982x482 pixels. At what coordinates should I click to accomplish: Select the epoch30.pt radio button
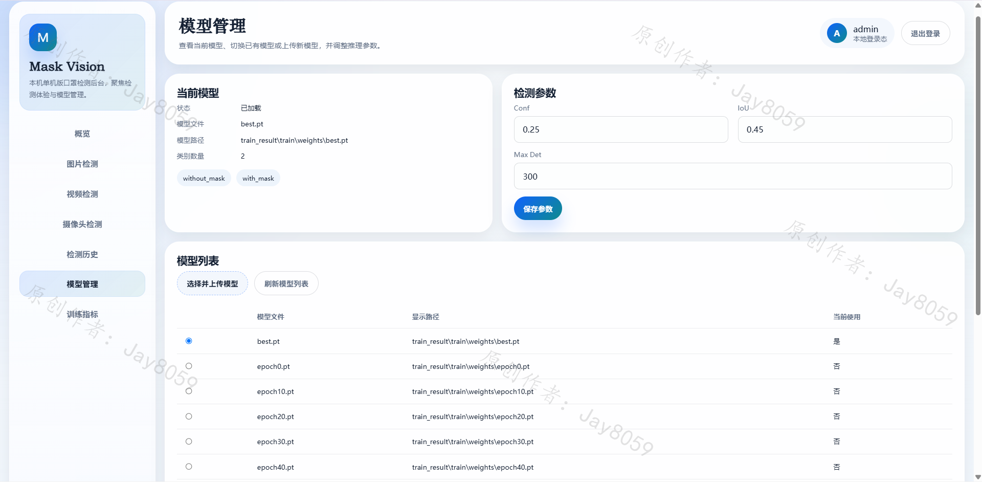[189, 442]
